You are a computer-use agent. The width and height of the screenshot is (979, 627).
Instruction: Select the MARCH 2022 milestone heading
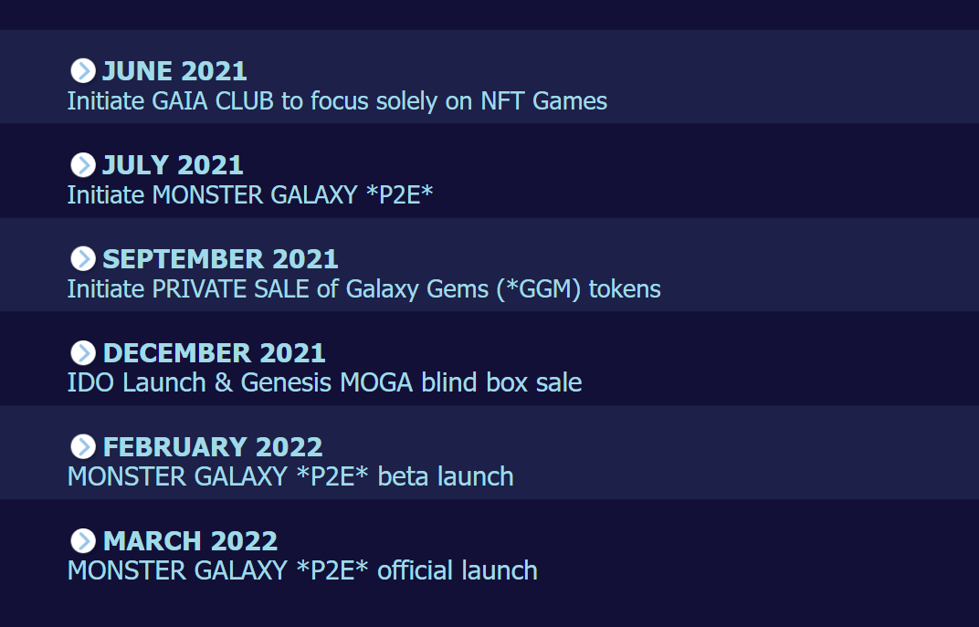tap(190, 541)
